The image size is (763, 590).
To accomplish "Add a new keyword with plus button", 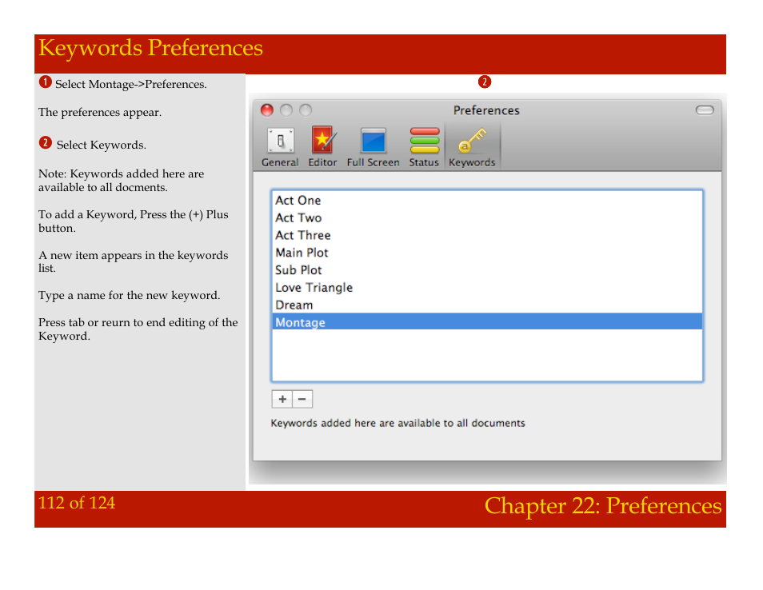I will [x=282, y=400].
